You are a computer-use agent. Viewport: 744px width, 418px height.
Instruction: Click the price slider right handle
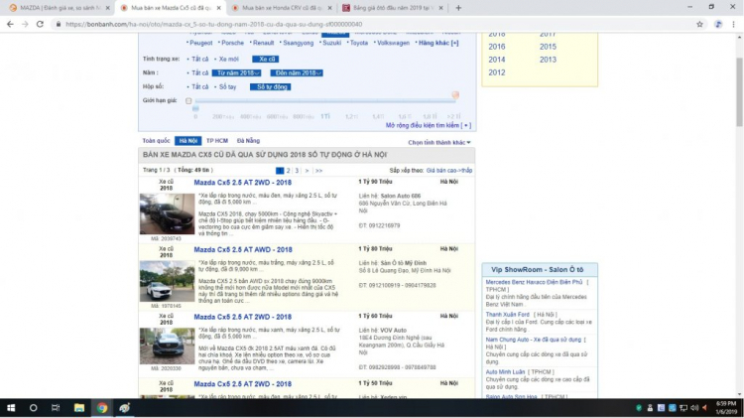[x=455, y=95]
